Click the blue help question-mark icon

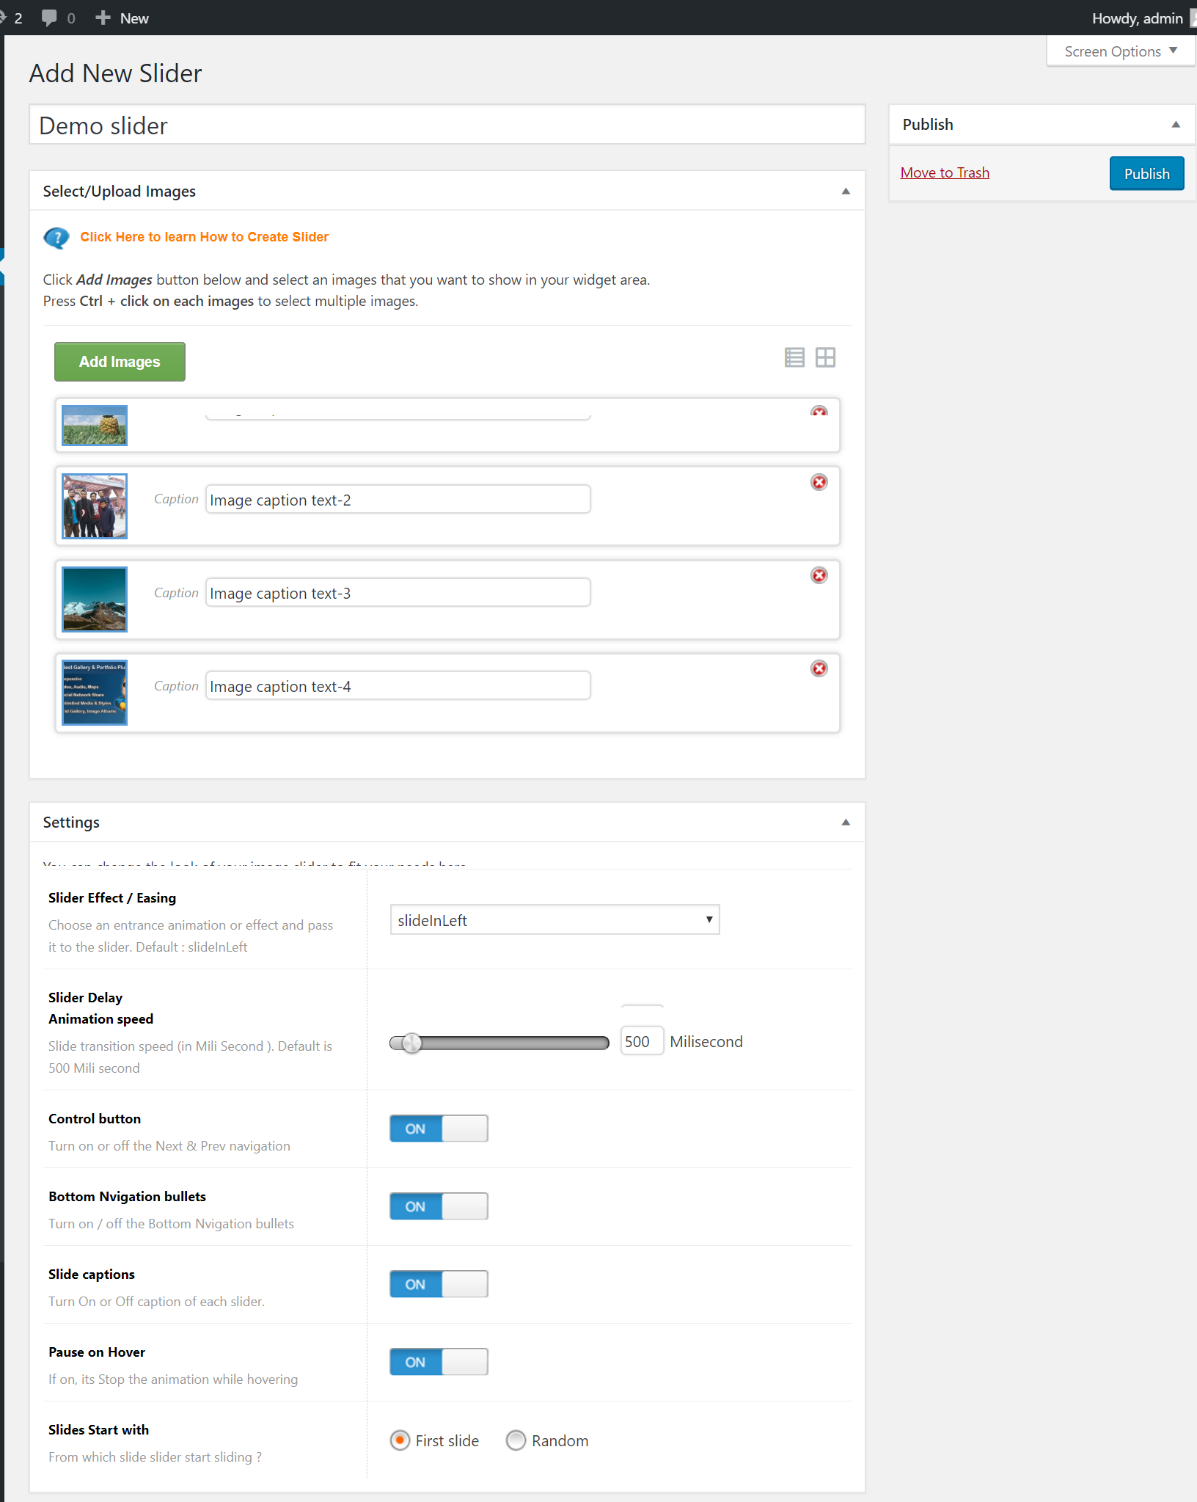56,238
